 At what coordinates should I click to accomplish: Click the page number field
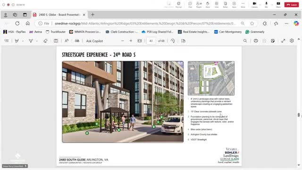[x=151, y=41]
